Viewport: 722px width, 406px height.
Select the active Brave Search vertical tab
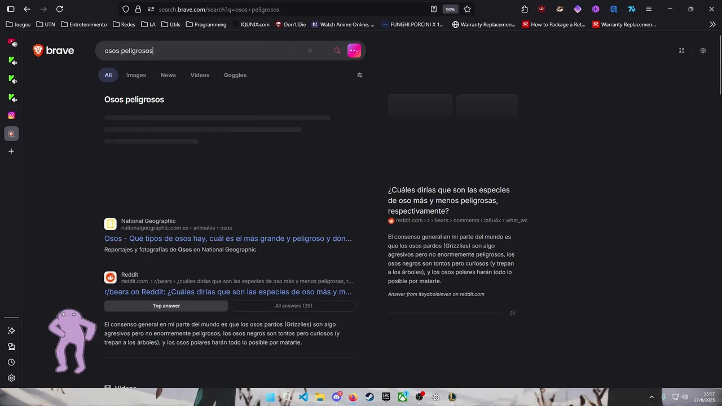[x=11, y=134]
